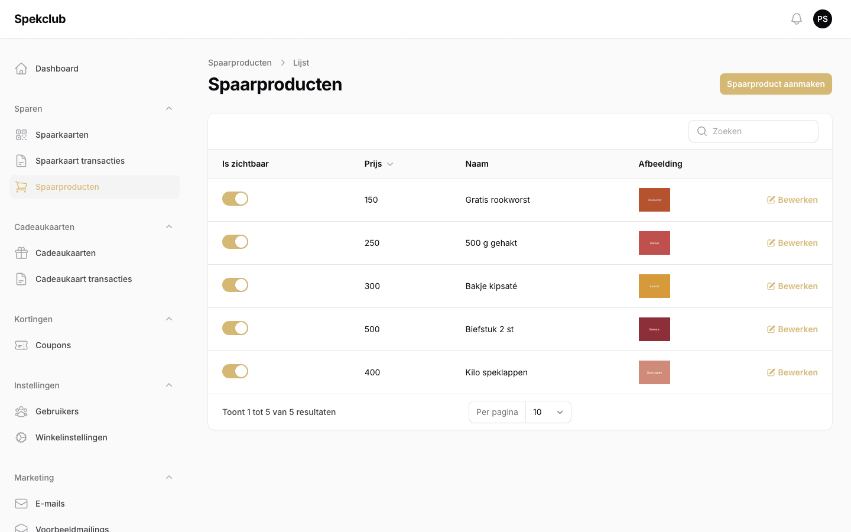
Task: Toggle visibility of Bakje kipsaté
Action: click(x=235, y=285)
